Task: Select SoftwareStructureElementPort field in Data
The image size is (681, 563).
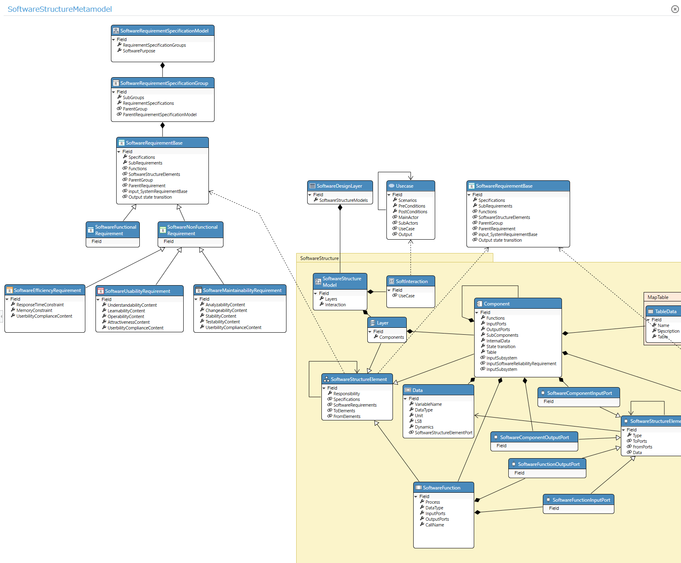Action: tap(443, 433)
